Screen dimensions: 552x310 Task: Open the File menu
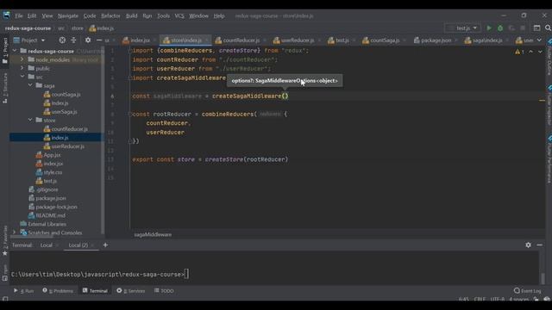(19, 15)
